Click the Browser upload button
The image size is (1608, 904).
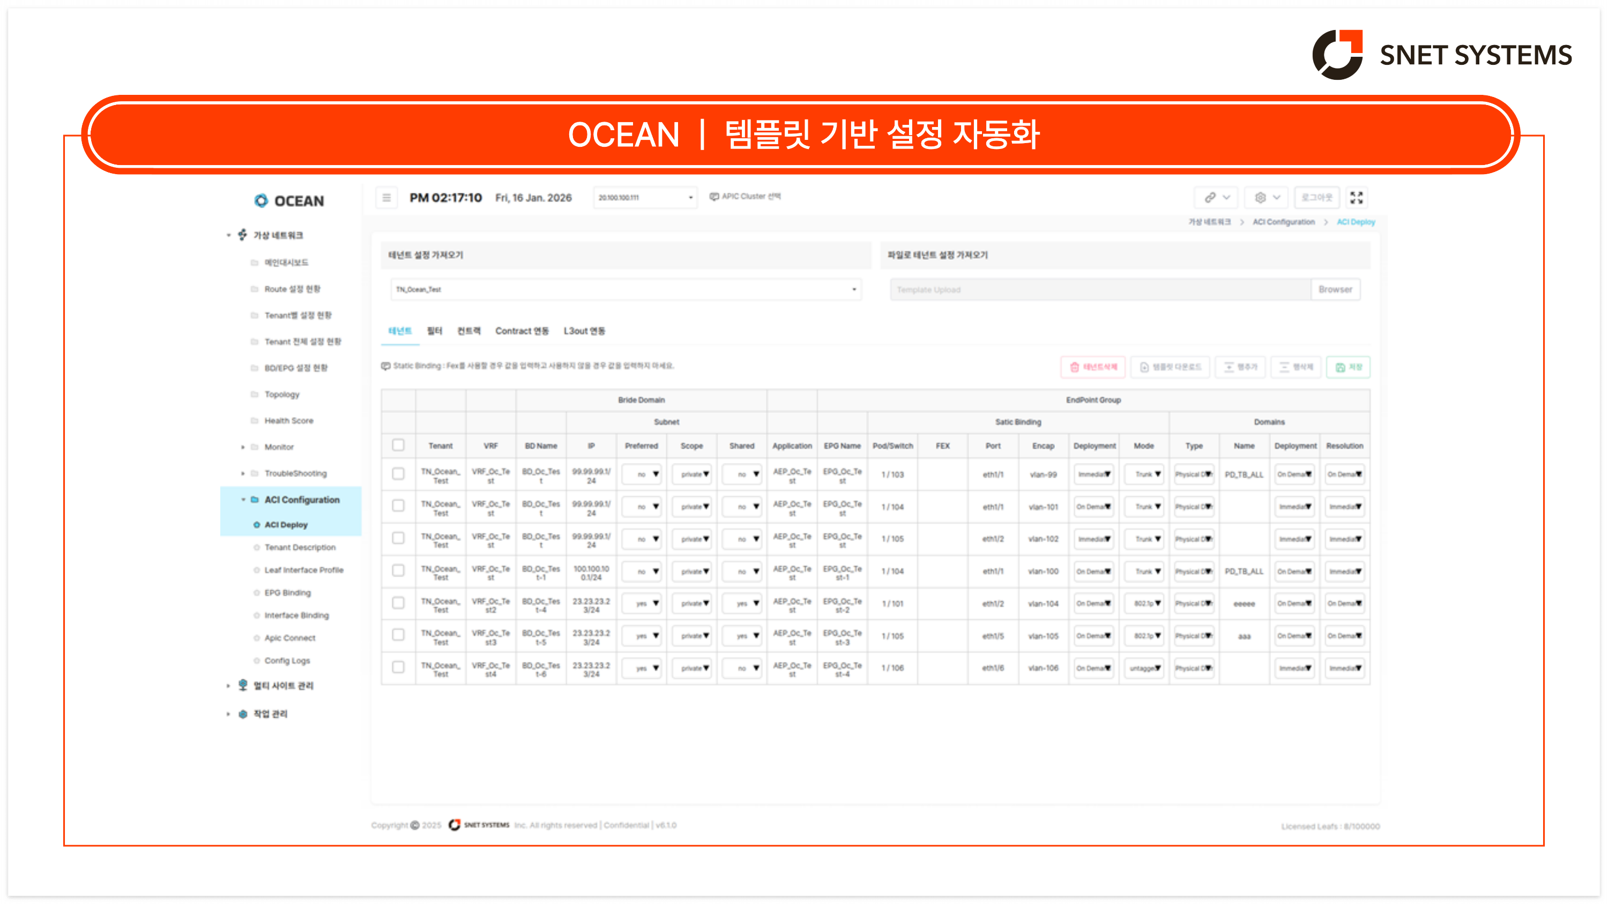pyautogui.click(x=1335, y=289)
